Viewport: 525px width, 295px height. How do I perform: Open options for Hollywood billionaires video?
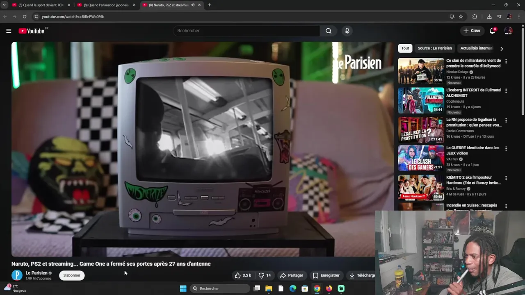(506, 61)
